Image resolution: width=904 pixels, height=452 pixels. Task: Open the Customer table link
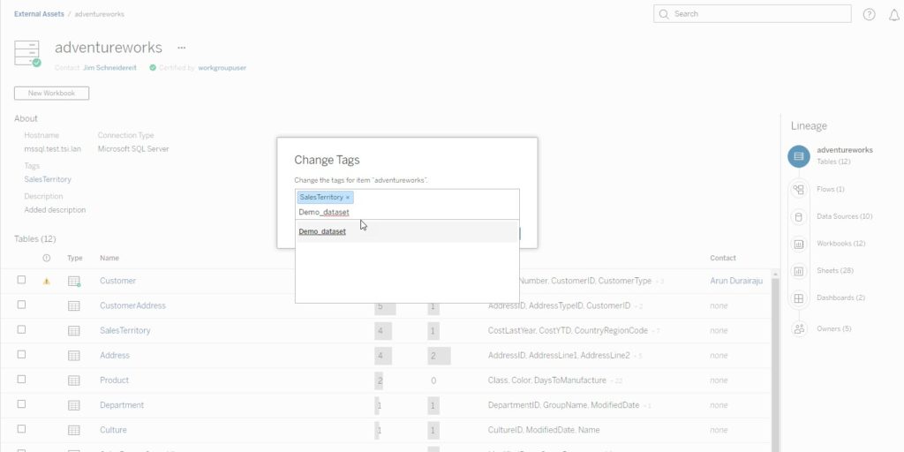click(x=117, y=281)
